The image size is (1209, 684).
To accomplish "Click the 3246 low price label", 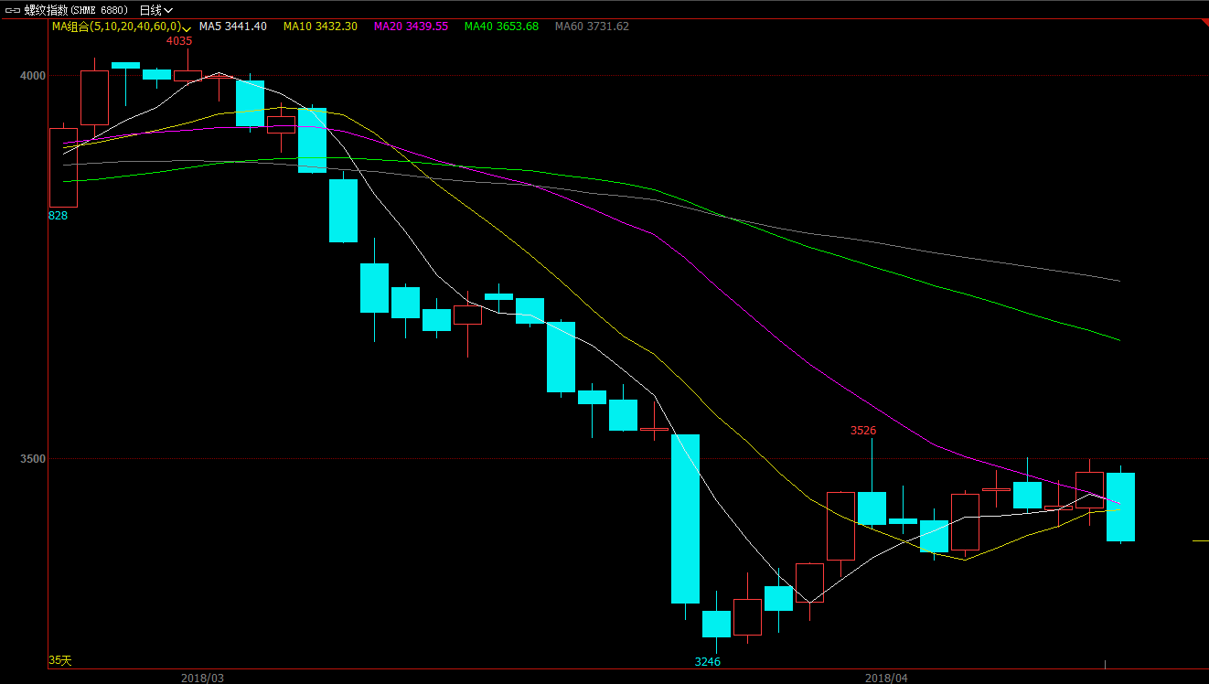I will pos(708,661).
